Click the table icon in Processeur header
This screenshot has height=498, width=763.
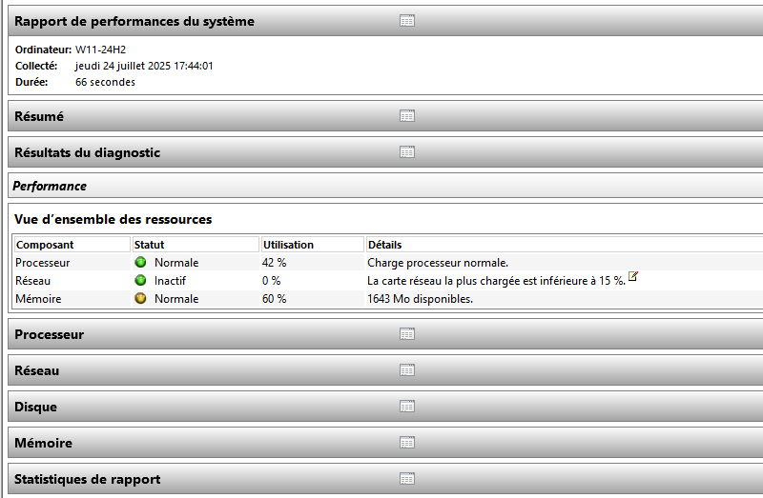pyautogui.click(x=407, y=334)
